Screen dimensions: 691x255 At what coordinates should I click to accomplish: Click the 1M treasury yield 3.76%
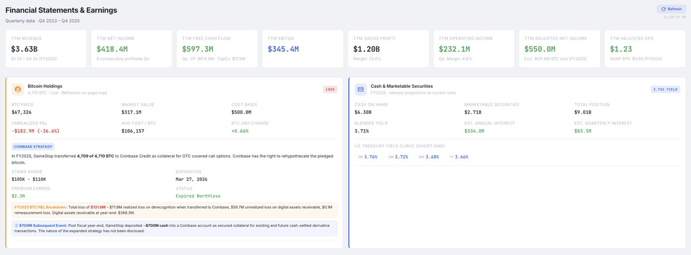tap(371, 157)
